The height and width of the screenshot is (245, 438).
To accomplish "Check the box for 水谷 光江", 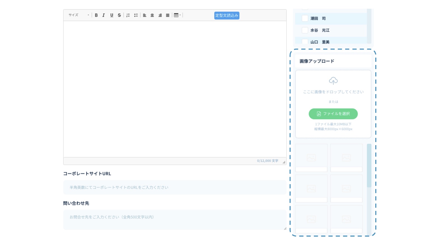I will (305, 30).
